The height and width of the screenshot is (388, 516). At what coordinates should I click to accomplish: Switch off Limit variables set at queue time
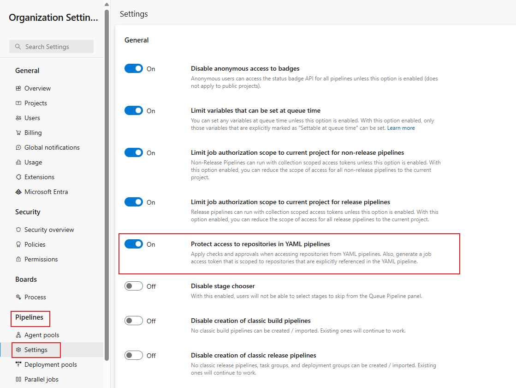pos(134,111)
